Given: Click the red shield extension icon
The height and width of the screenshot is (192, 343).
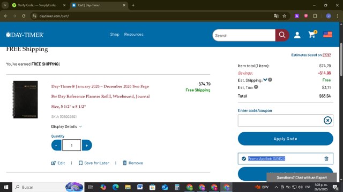Looking at the screenshot, I should (x=306, y=16).
